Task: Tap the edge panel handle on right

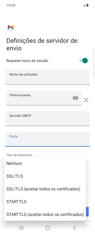Action: click(x=94, y=63)
